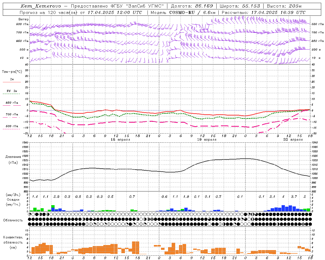Click the "Широта: 55.153" value

[240, 6]
